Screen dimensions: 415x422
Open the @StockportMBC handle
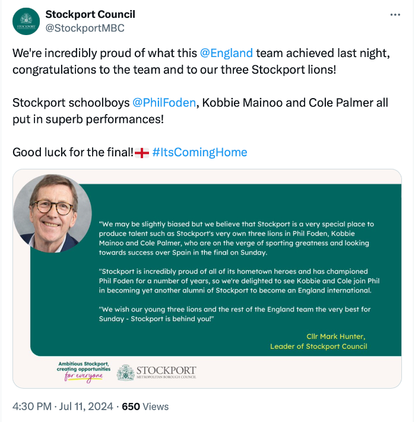click(85, 28)
